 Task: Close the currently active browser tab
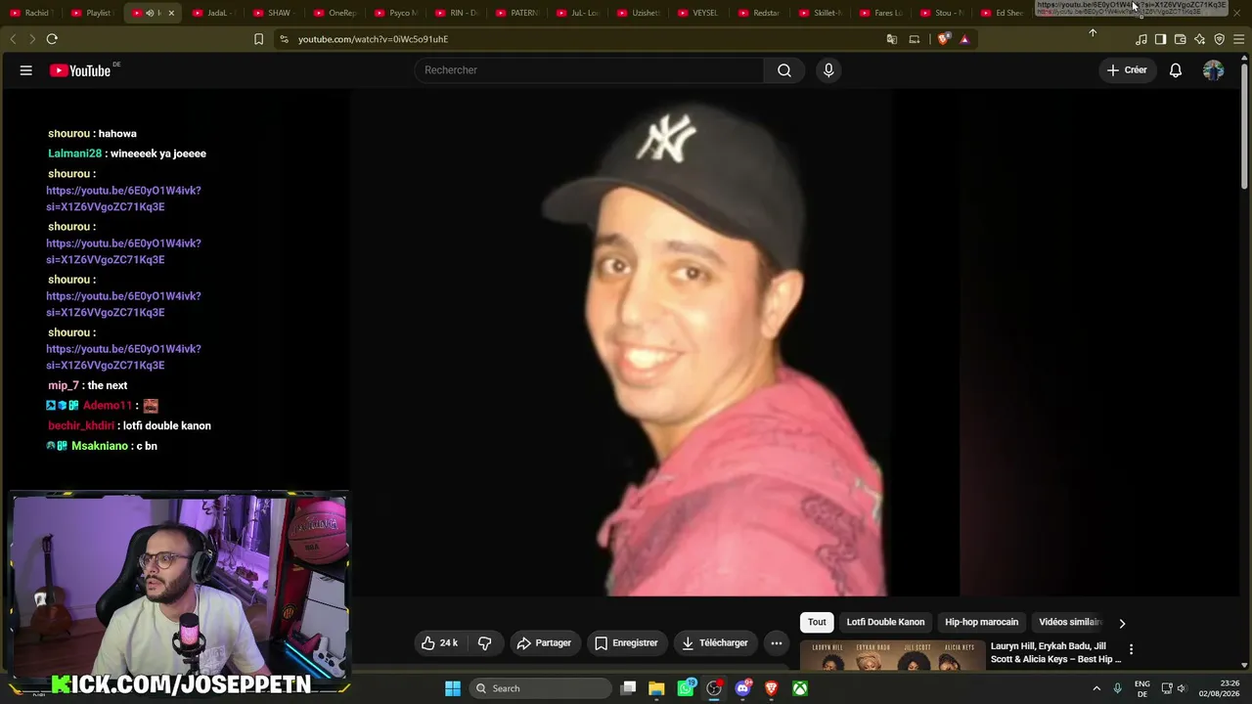[171, 13]
